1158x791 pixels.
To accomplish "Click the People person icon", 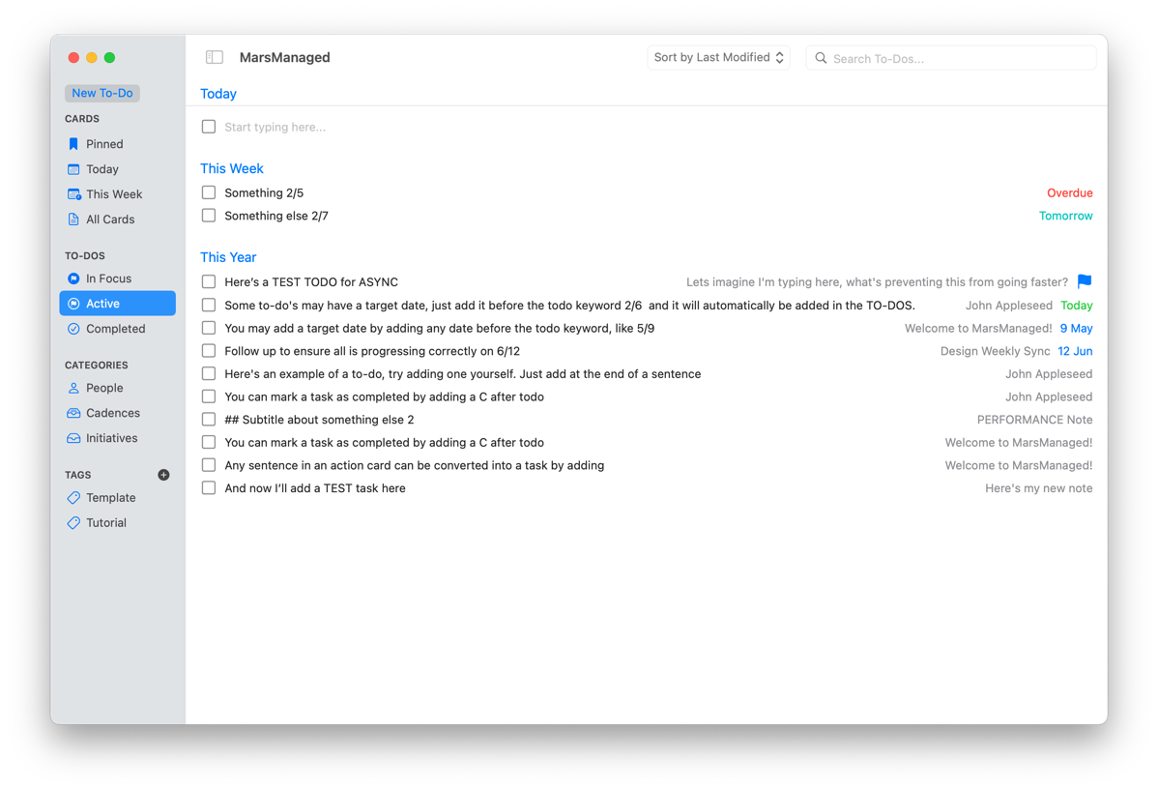I will tap(73, 388).
